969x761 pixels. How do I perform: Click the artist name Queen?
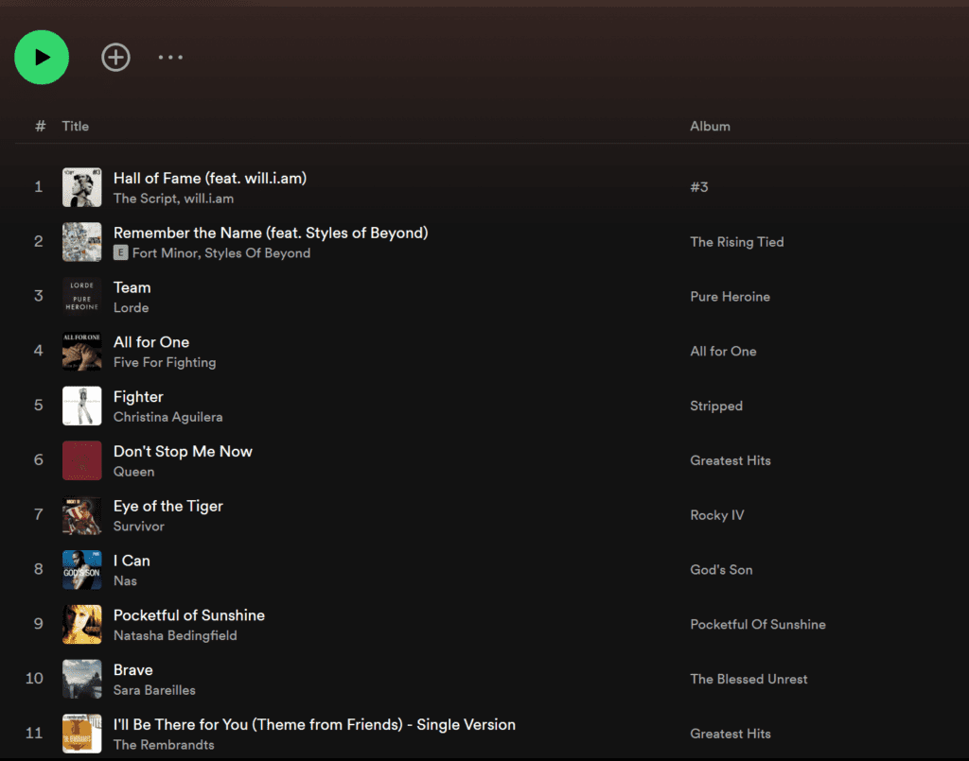tap(132, 471)
